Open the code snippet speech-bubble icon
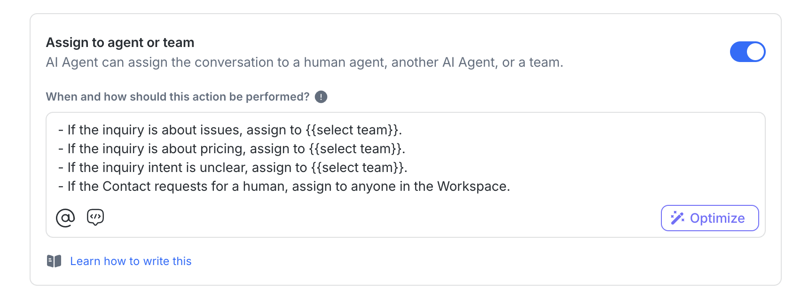Viewport: 801px width, 297px height. click(95, 217)
